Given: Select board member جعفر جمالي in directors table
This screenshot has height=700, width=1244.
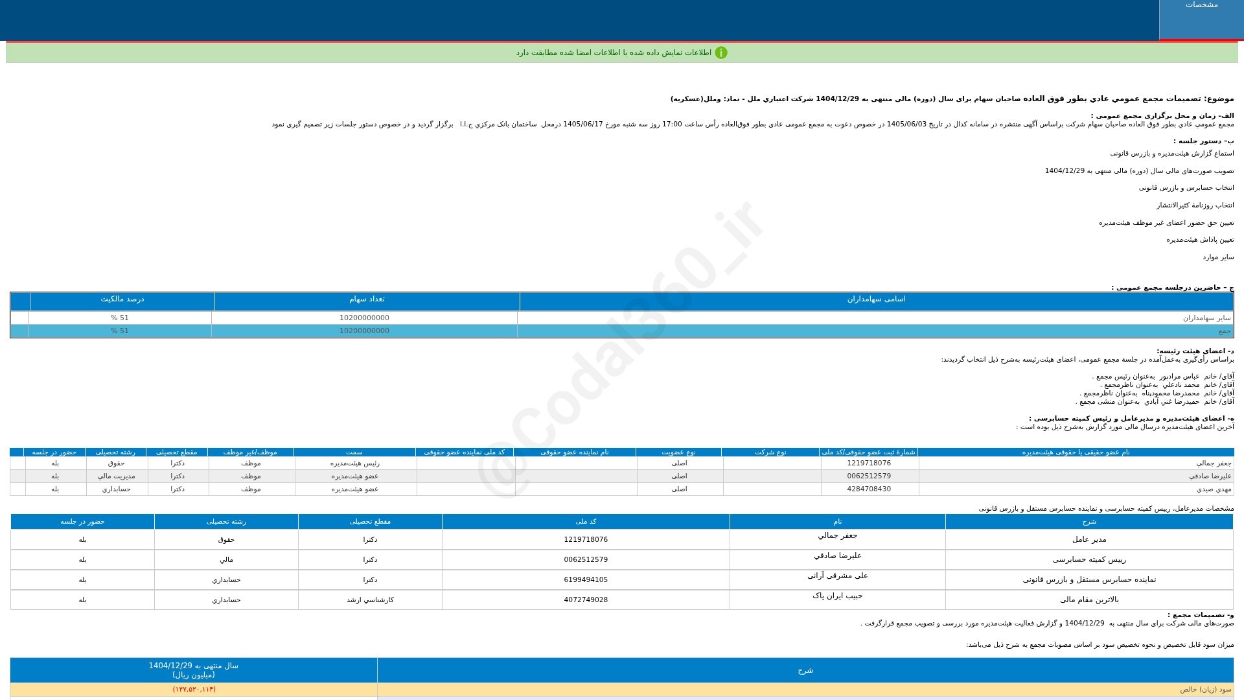Looking at the screenshot, I should click(1214, 463).
